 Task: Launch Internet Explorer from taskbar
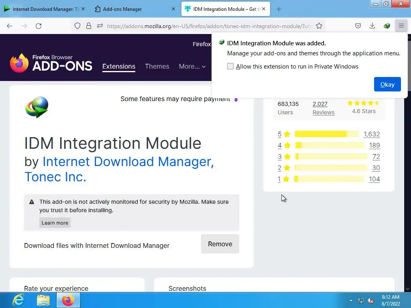(18, 300)
